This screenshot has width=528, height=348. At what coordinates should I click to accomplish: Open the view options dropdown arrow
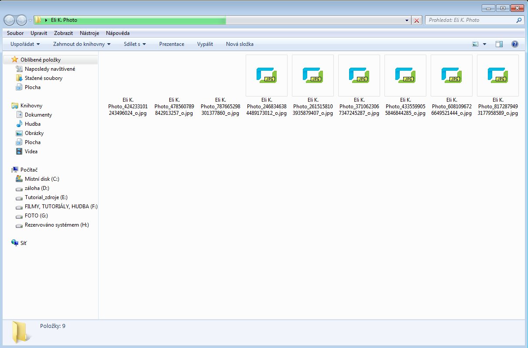coord(484,44)
